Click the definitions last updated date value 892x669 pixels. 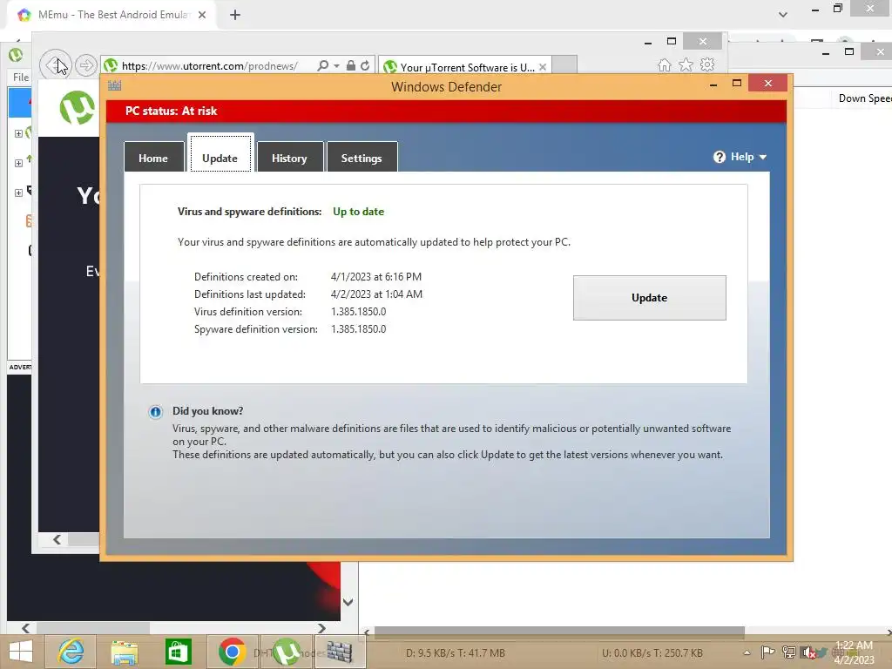tap(376, 294)
